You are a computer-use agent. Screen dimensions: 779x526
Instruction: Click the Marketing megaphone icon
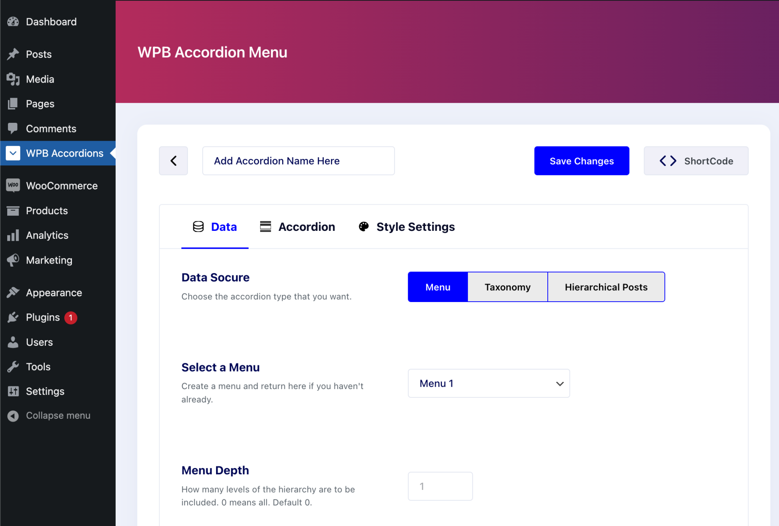[x=13, y=260]
